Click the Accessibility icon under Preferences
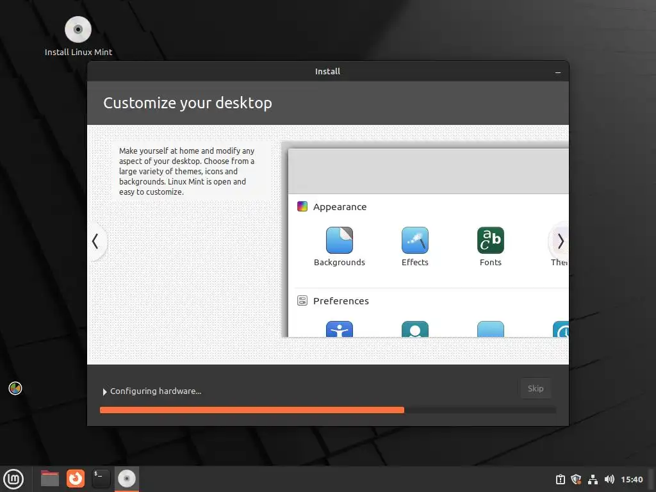Viewport: 656px width, 492px height. tap(340, 329)
